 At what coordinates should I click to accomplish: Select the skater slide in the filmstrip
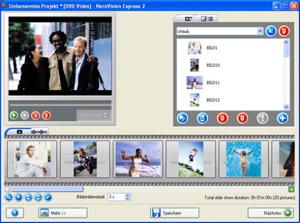pyautogui.click(x=85, y=159)
